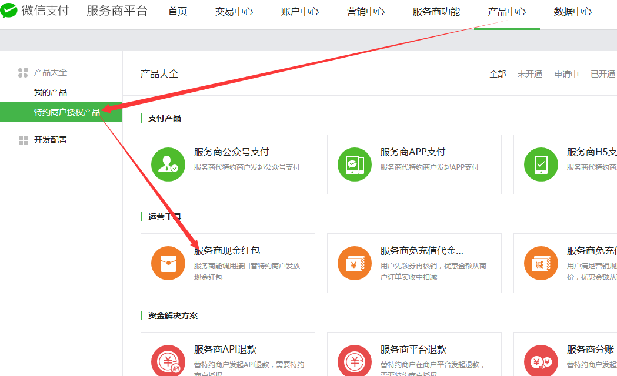The image size is (617, 376).
Task: Open the 服务商分账 product title
Action: pos(591,349)
